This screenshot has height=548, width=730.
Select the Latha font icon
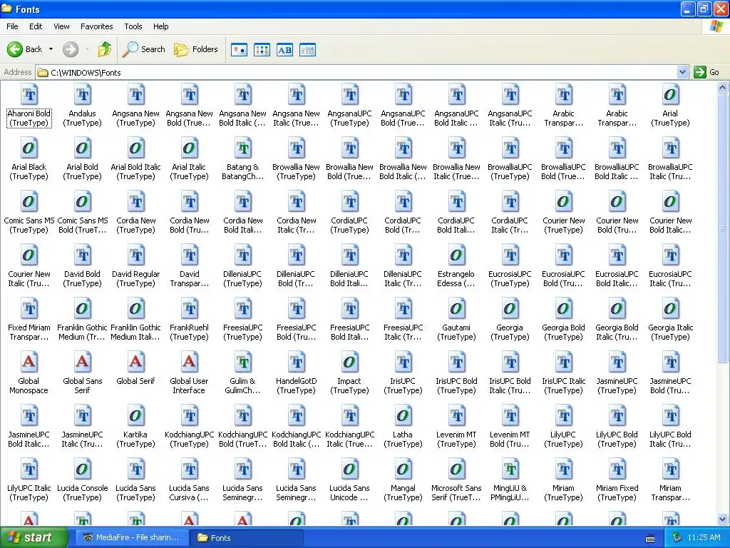click(403, 416)
